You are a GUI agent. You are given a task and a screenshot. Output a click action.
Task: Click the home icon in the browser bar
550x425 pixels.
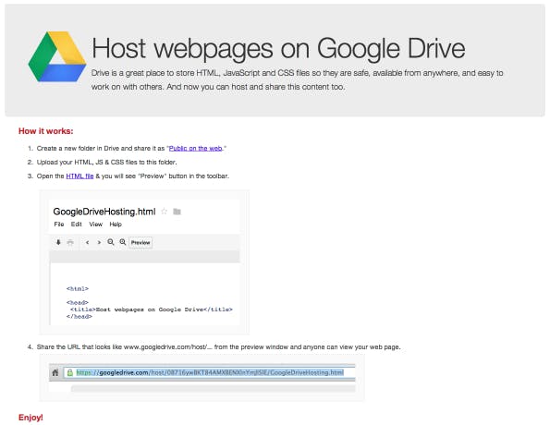click(x=55, y=372)
